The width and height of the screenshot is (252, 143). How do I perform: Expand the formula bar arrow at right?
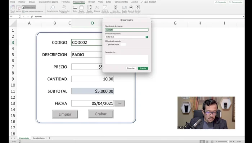tap(243, 17)
